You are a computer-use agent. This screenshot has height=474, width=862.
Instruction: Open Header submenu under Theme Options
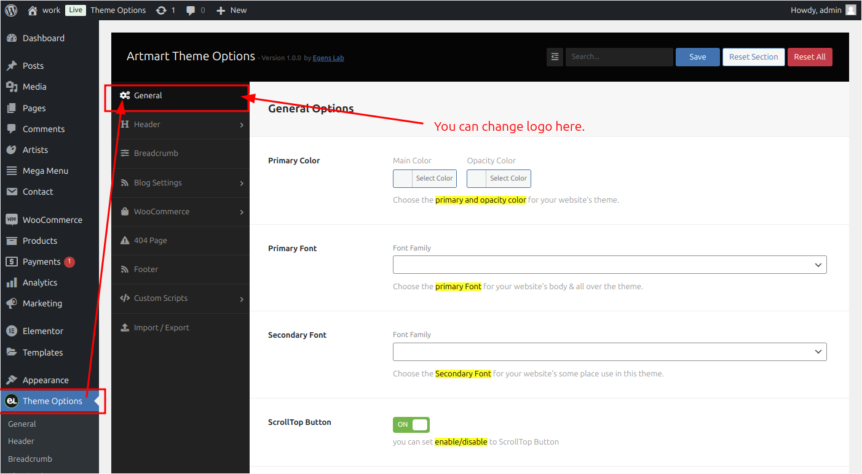pos(21,441)
